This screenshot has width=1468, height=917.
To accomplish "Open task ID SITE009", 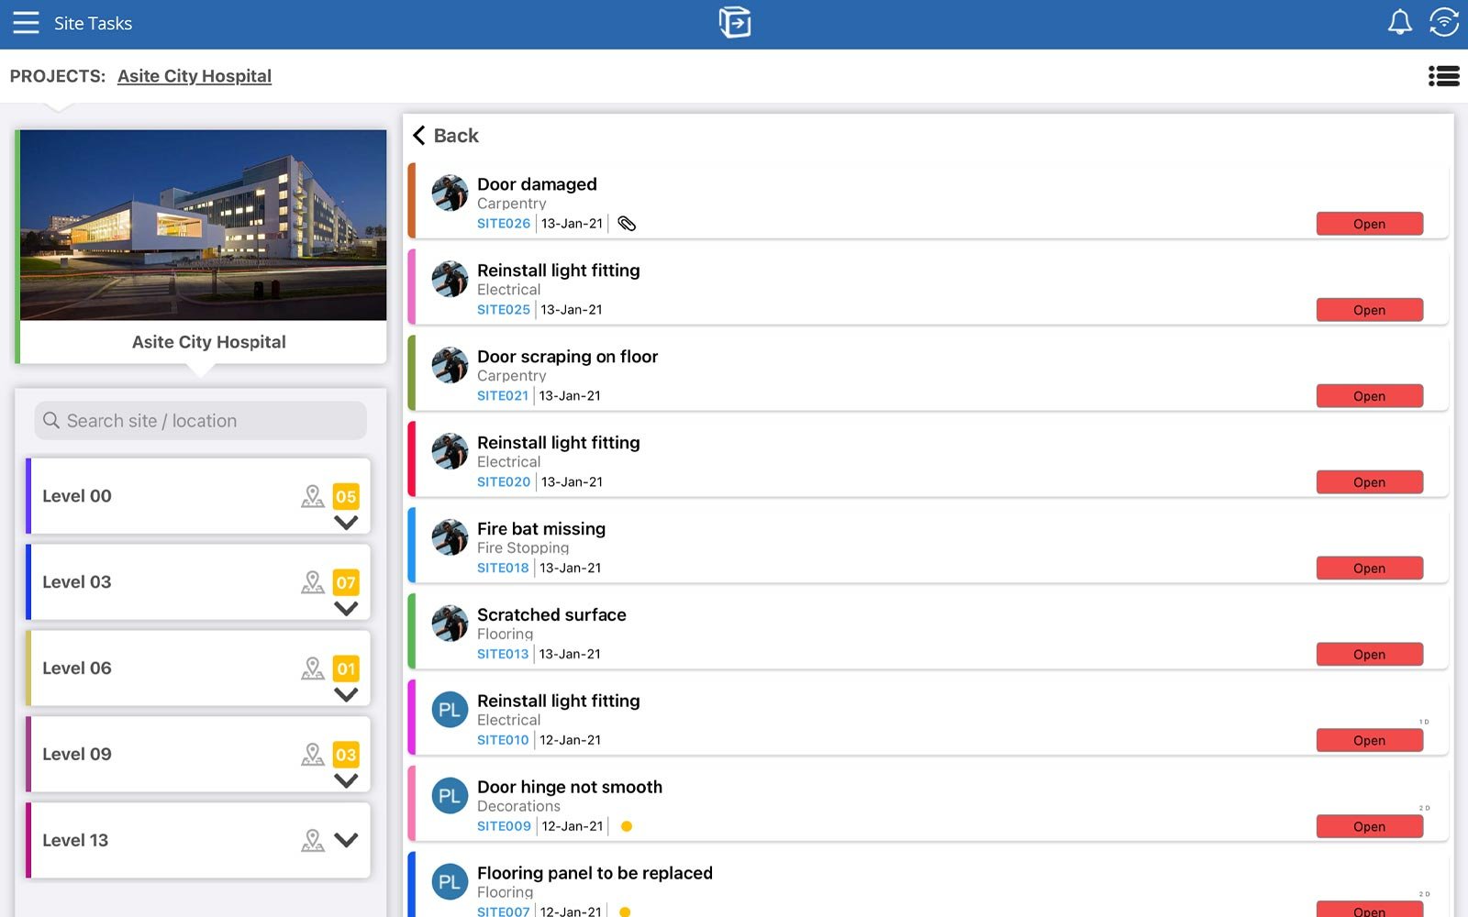I will (504, 827).
